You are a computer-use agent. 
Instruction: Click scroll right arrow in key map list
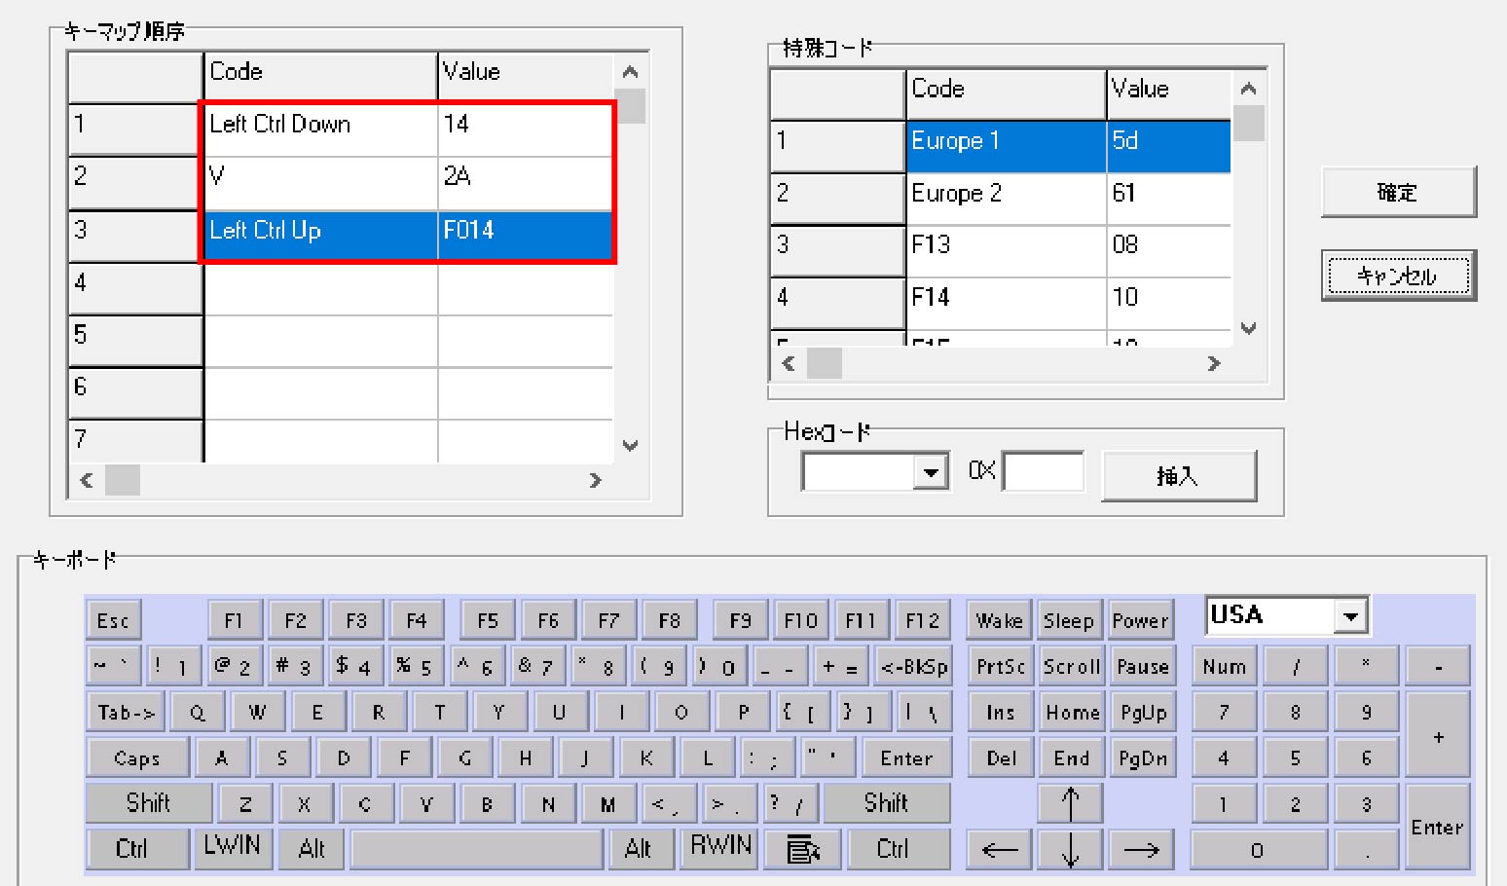595,481
